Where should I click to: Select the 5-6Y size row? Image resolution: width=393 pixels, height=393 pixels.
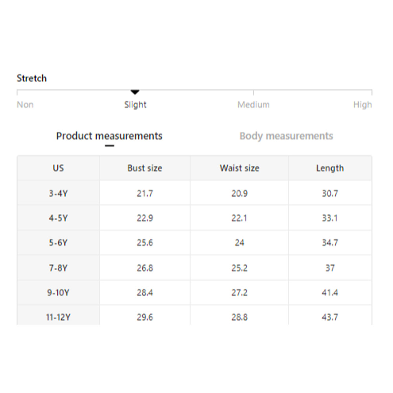coord(58,243)
